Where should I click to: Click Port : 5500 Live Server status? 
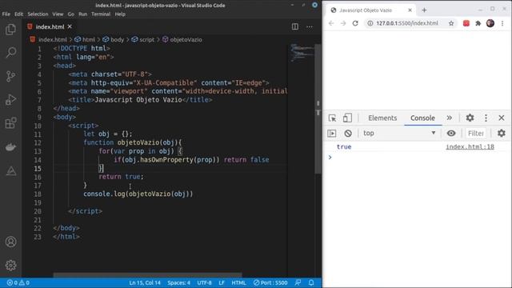(x=270, y=282)
